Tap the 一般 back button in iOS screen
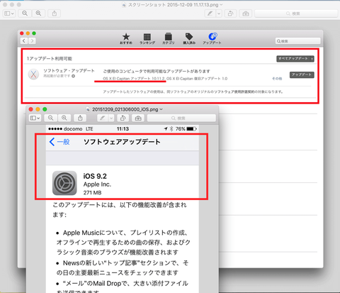This screenshot has width=340, height=293. [59, 142]
